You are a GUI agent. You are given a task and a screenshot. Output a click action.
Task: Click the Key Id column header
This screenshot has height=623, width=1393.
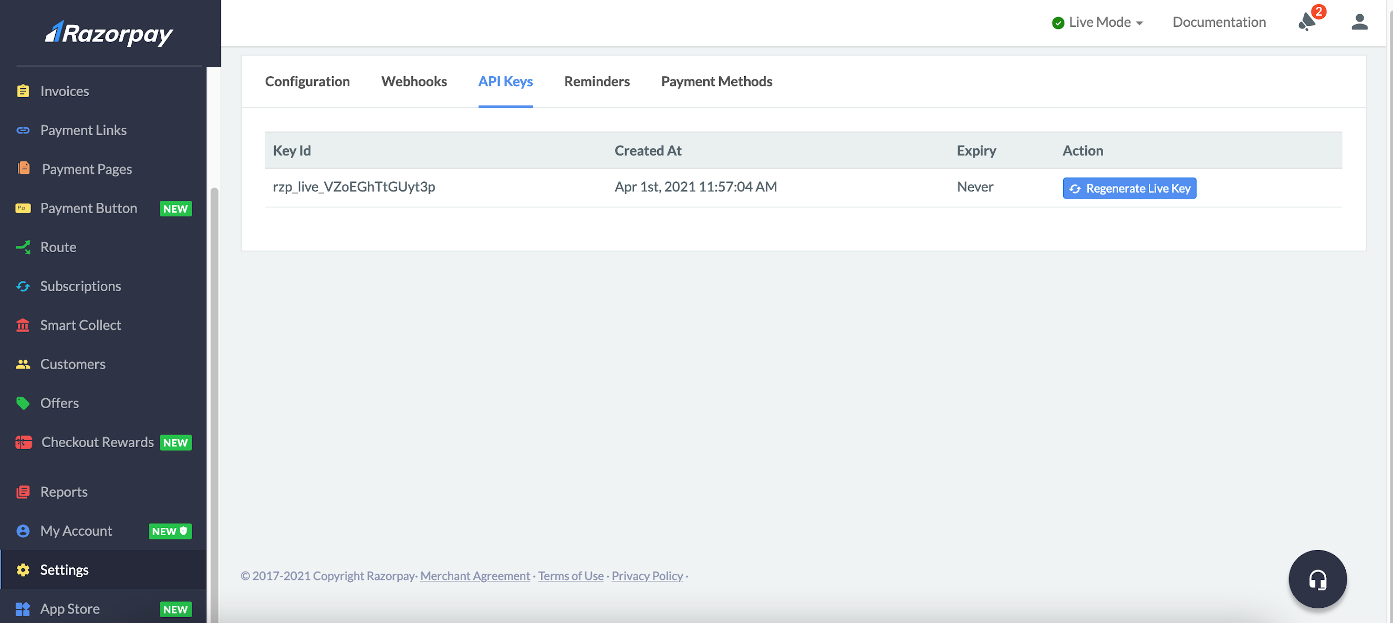292,150
